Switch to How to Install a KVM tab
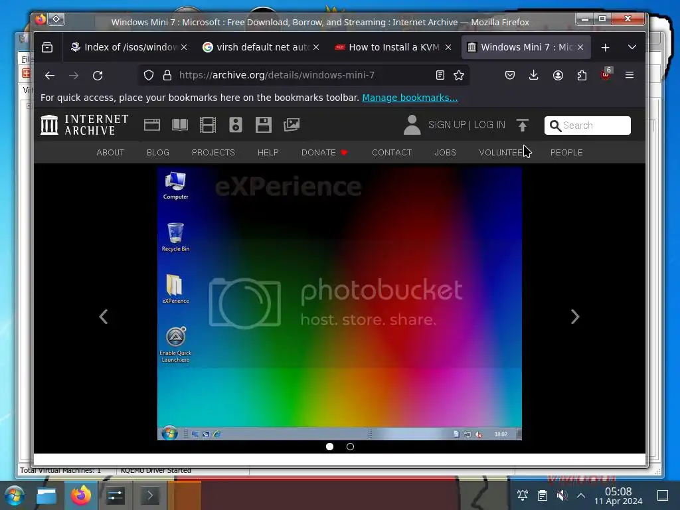Screen dimensions: 680x510 pyautogui.click(x=393, y=47)
